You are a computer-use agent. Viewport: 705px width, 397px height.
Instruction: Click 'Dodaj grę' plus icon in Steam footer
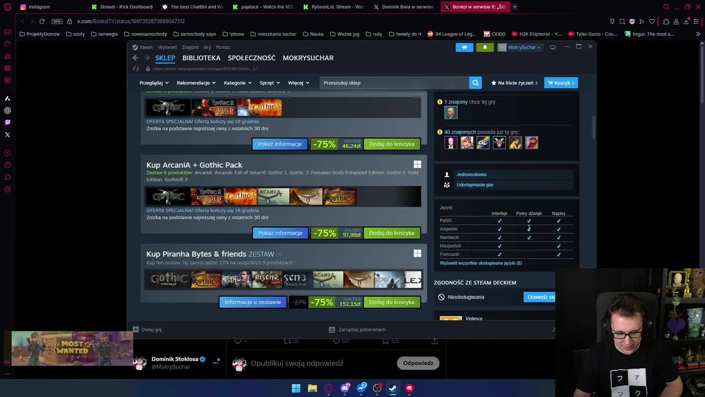(x=135, y=330)
